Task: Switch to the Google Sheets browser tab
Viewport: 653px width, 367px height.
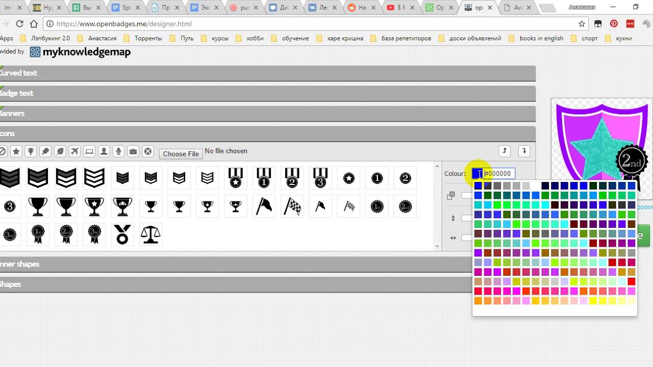Action: pyautogui.click(x=86, y=8)
